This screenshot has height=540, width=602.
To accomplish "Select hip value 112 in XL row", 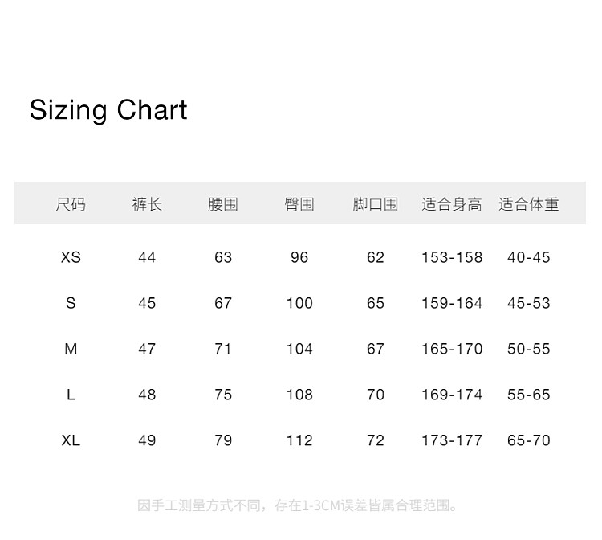I will point(299,440).
